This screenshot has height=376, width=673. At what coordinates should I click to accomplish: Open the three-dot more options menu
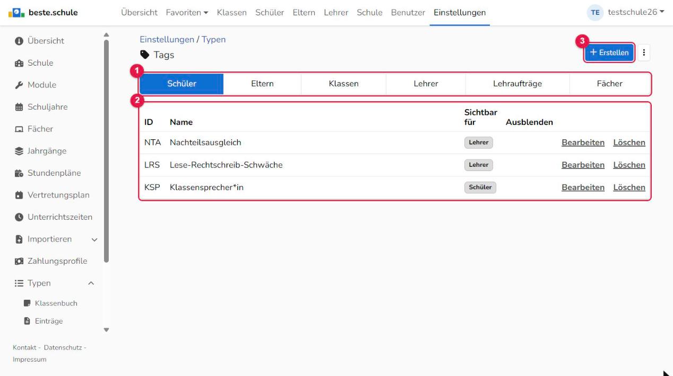pyautogui.click(x=643, y=52)
